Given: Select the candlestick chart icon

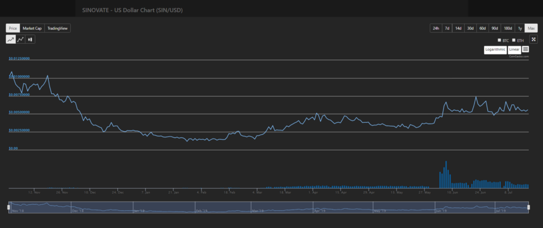Looking at the screenshot, I should [30, 40].
